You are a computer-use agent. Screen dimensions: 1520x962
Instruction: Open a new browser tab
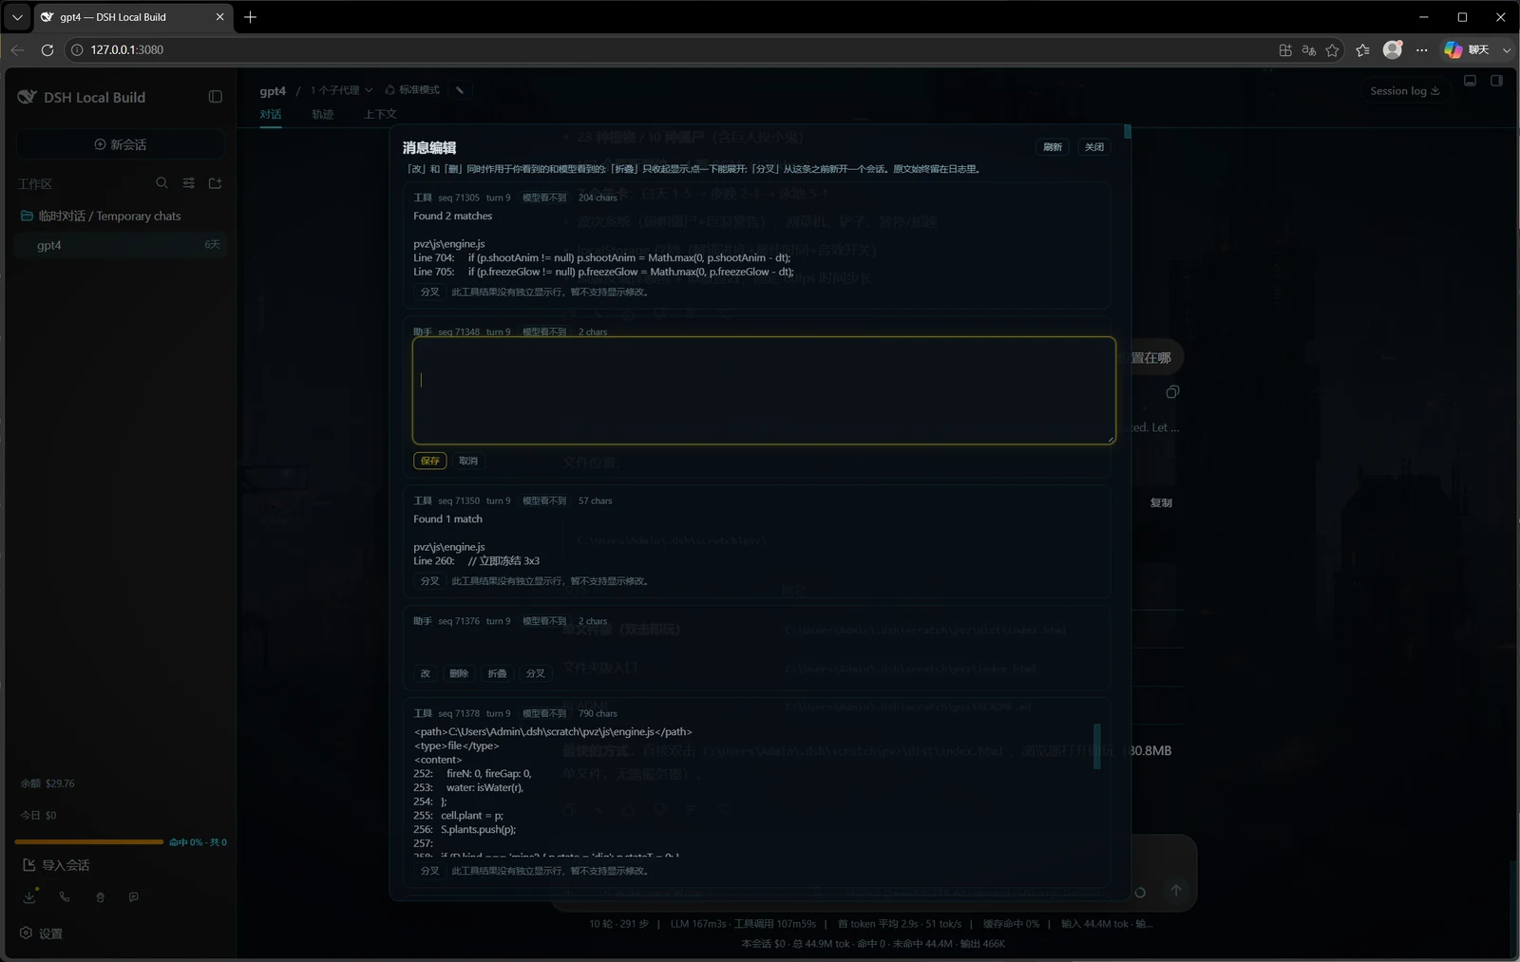250,17
